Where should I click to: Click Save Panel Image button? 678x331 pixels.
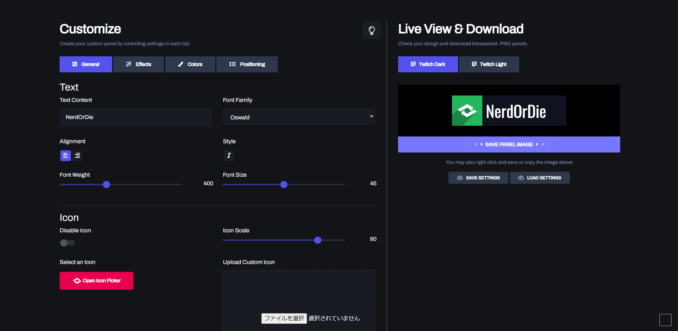point(509,144)
